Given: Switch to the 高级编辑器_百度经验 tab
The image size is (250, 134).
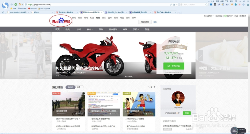Looking at the screenshot, I should (x=140, y=12).
